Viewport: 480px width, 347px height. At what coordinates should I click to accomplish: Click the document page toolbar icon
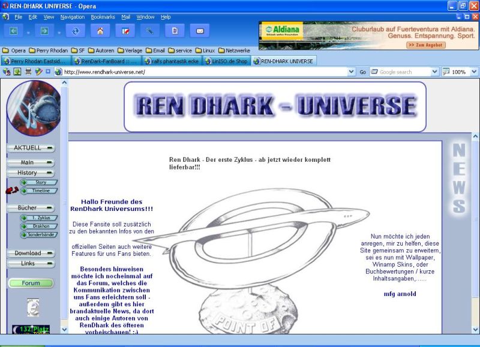pyautogui.click(x=175, y=31)
